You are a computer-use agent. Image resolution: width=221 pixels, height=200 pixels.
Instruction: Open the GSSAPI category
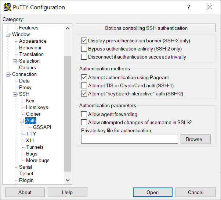coord(42,127)
